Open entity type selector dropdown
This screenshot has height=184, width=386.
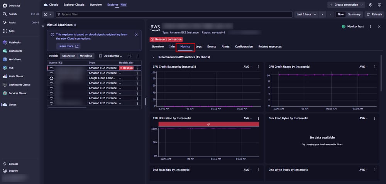pyautogui.click(x=48, y=15)
